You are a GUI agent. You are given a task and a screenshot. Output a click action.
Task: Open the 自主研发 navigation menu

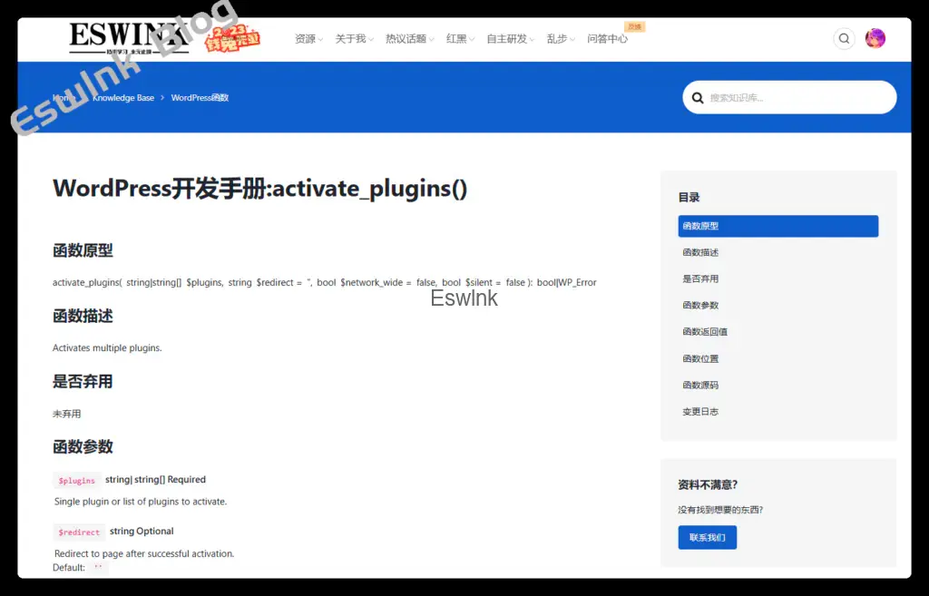[510, 39]
